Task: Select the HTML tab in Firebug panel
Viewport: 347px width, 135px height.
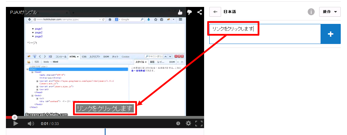Action: tap(74, 57)
